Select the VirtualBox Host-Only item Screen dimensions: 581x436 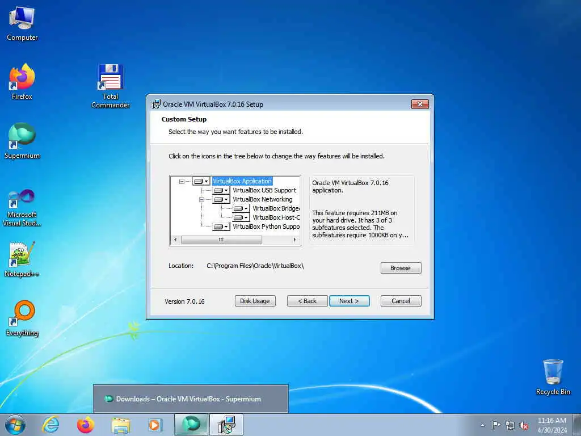click(x=276, y=217)
